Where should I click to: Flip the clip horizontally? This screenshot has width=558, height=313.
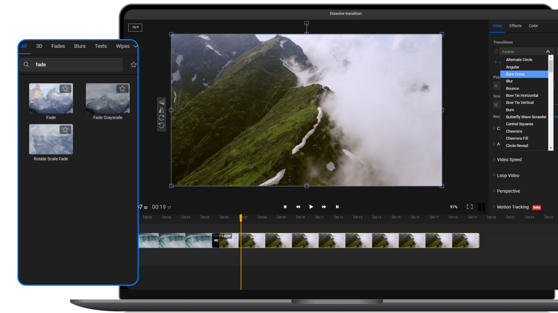coord(162,110)
